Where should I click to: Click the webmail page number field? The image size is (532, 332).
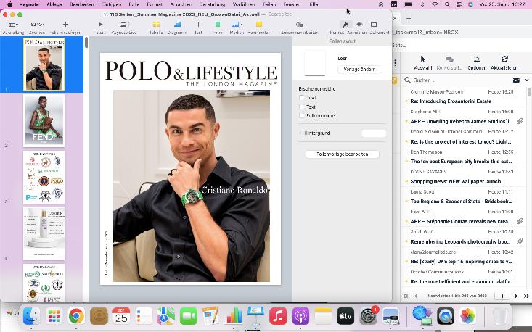(502, 296)
